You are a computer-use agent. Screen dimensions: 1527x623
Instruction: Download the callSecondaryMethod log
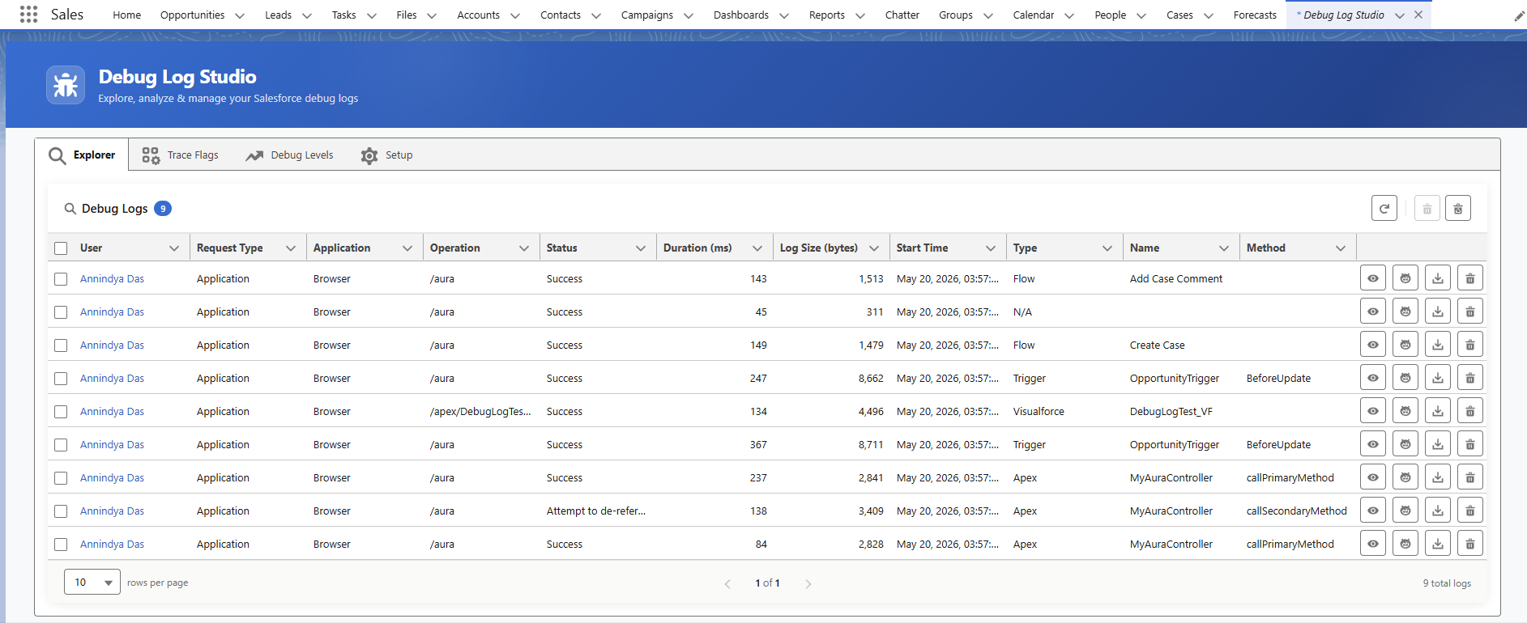pyautogui.click(x=1438, y=511)
